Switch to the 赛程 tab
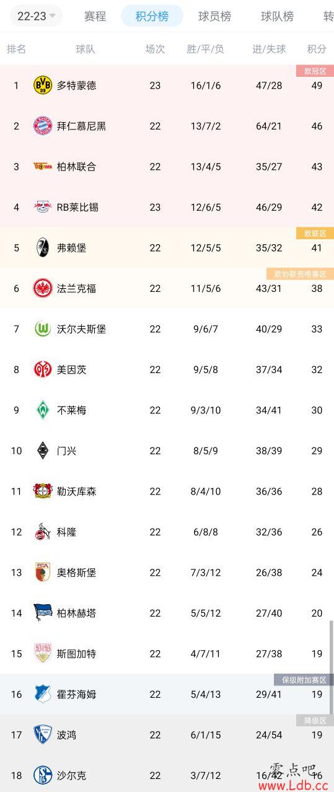Image resolution: width=334 pixels, height=792 pixels. click(x=95, y=16)
